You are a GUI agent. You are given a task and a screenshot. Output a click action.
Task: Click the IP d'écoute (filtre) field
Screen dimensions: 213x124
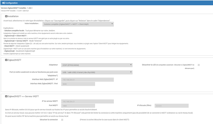(171, 106)
